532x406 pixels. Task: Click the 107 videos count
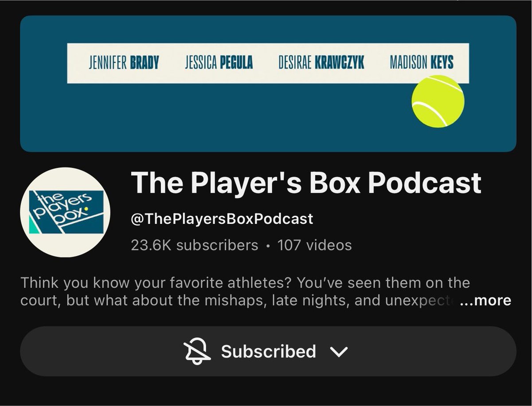tap(314, 245)
